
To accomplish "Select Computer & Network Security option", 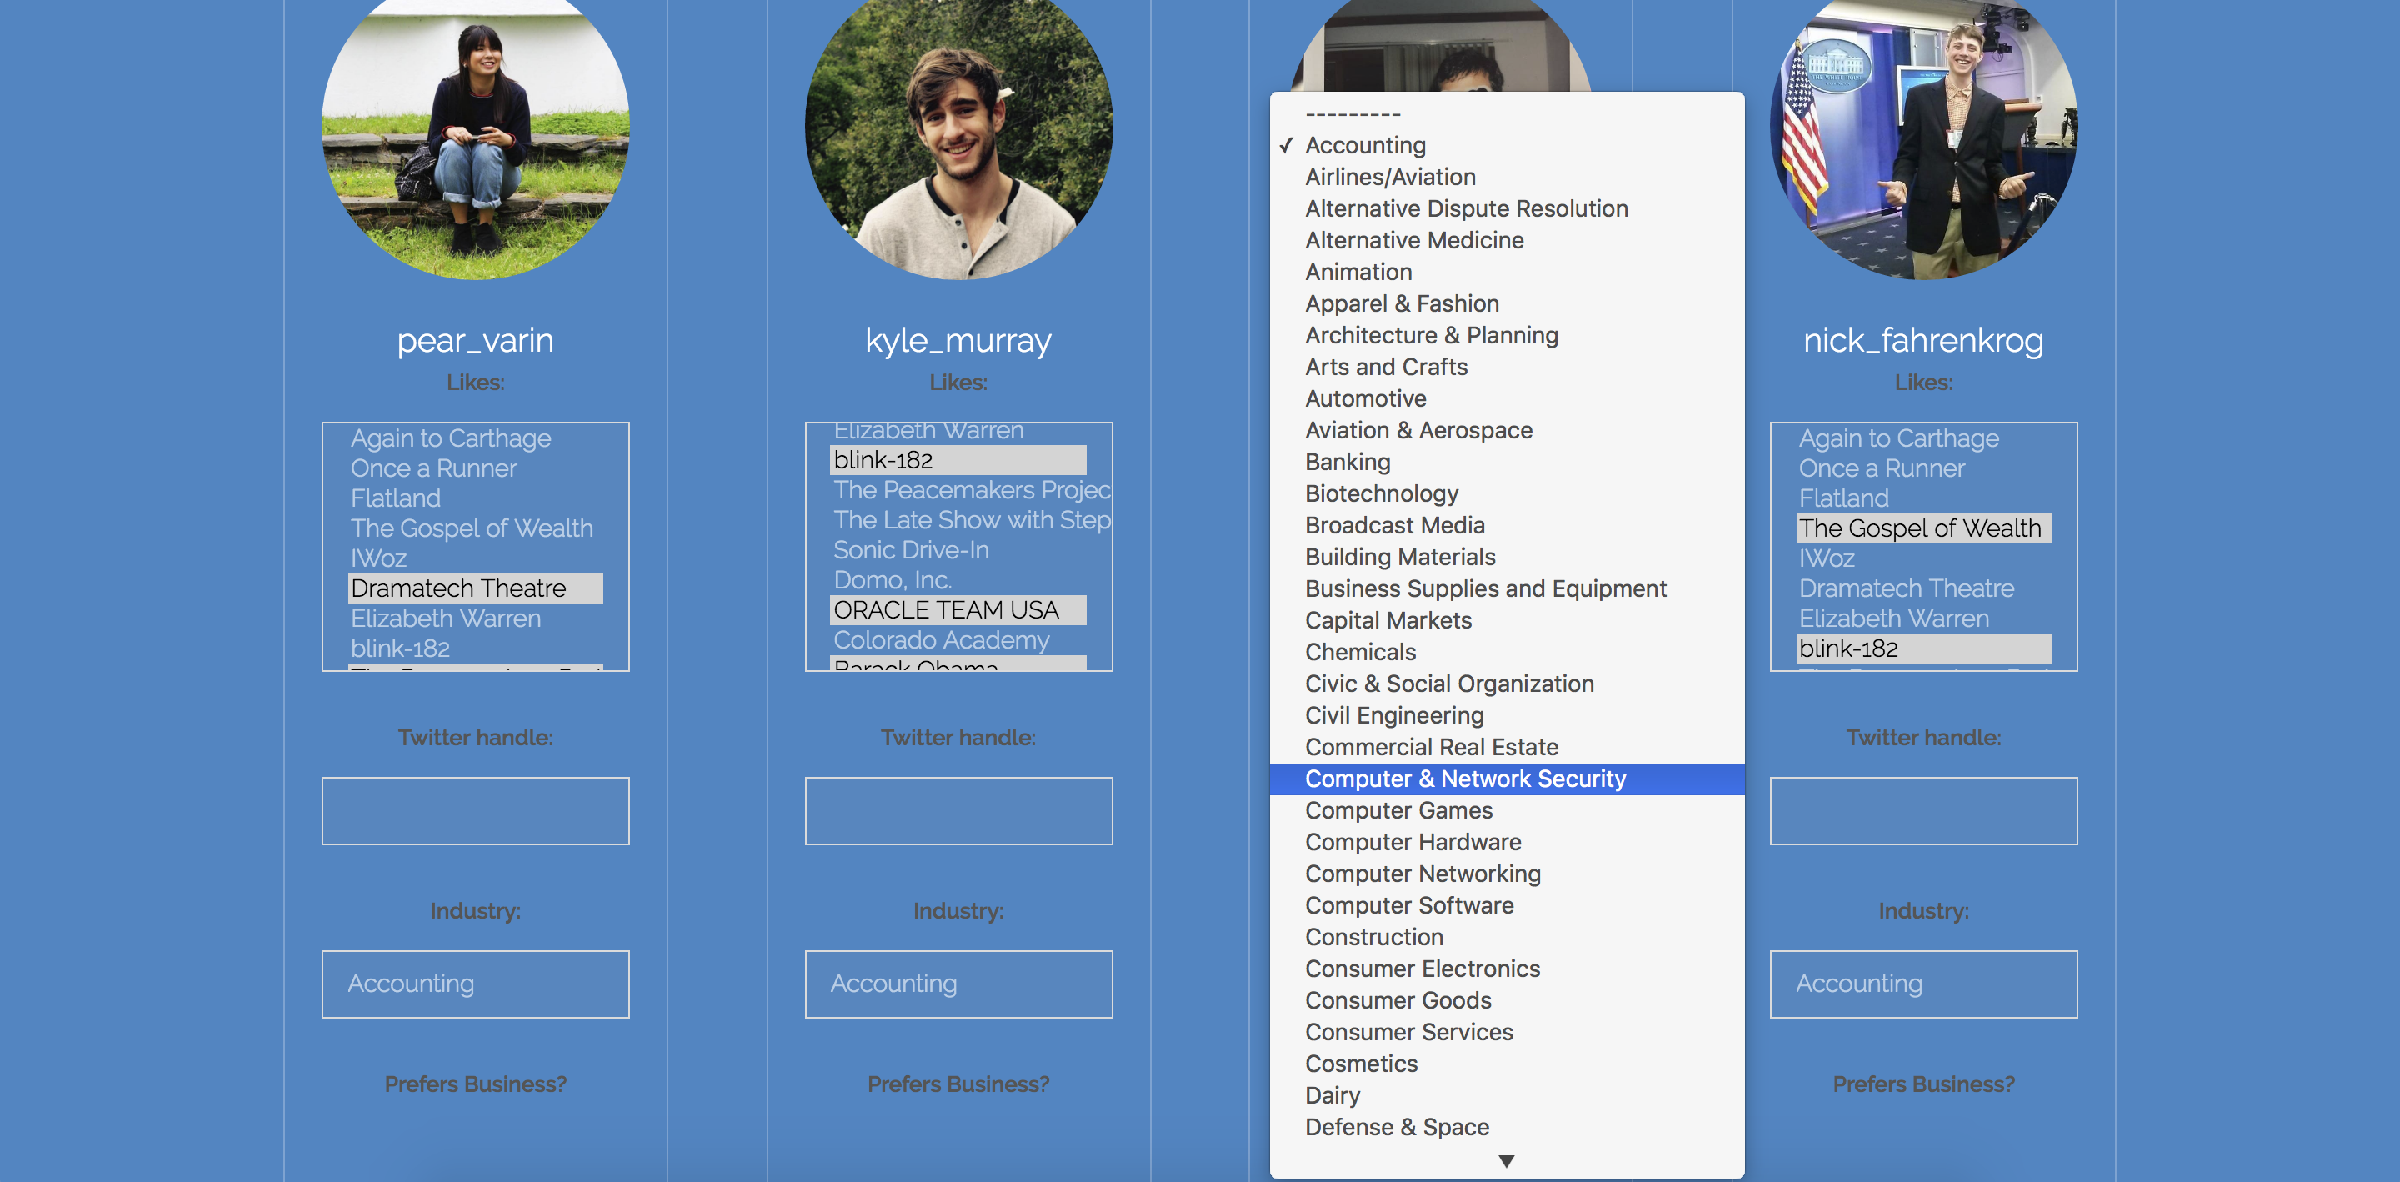I will pyautogui.click(x=1465, y=779).
